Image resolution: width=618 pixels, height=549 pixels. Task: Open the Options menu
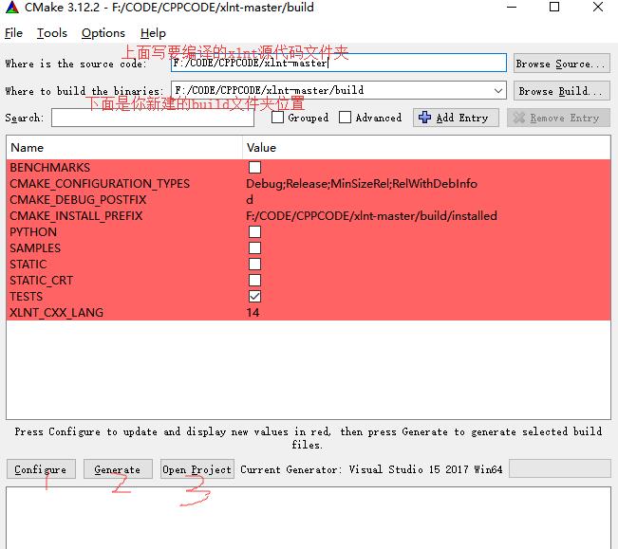pos(103,33)
